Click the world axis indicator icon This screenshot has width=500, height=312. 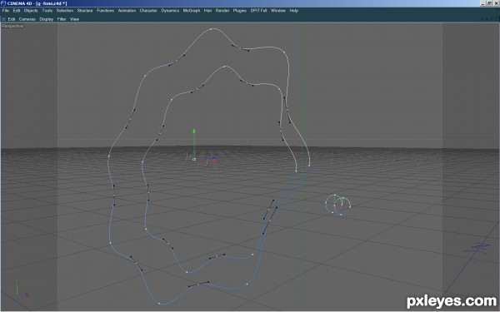[x=22, y=290]
